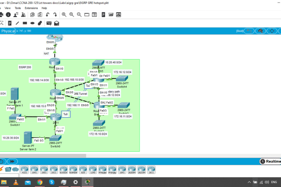
Task: Click the dark document icon in top toolbar
Action: [x=103, y=15]
